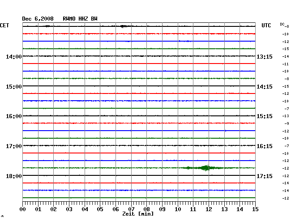
Task: Click minute tick label 11
Action: pyautogui.click(x=193, y=209)
